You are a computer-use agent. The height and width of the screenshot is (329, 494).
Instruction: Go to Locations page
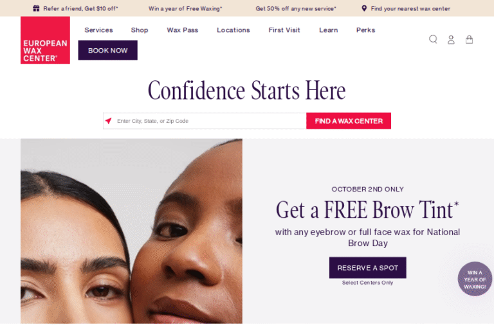click(233, 30)
